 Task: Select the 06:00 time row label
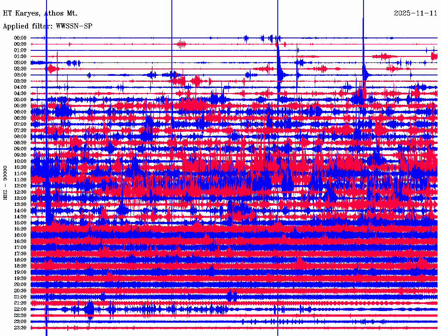coord(20,112)
